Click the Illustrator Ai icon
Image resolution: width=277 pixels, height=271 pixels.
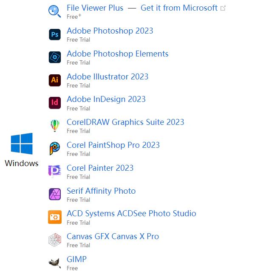point(55,80)
